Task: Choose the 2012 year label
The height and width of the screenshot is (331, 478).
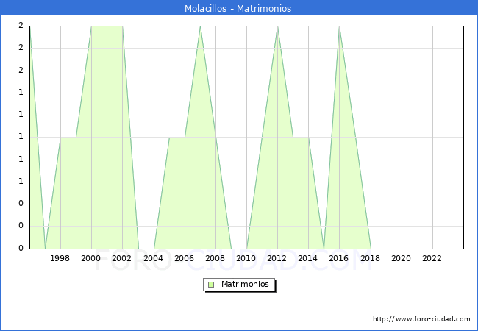Action: tap(277, 258)
